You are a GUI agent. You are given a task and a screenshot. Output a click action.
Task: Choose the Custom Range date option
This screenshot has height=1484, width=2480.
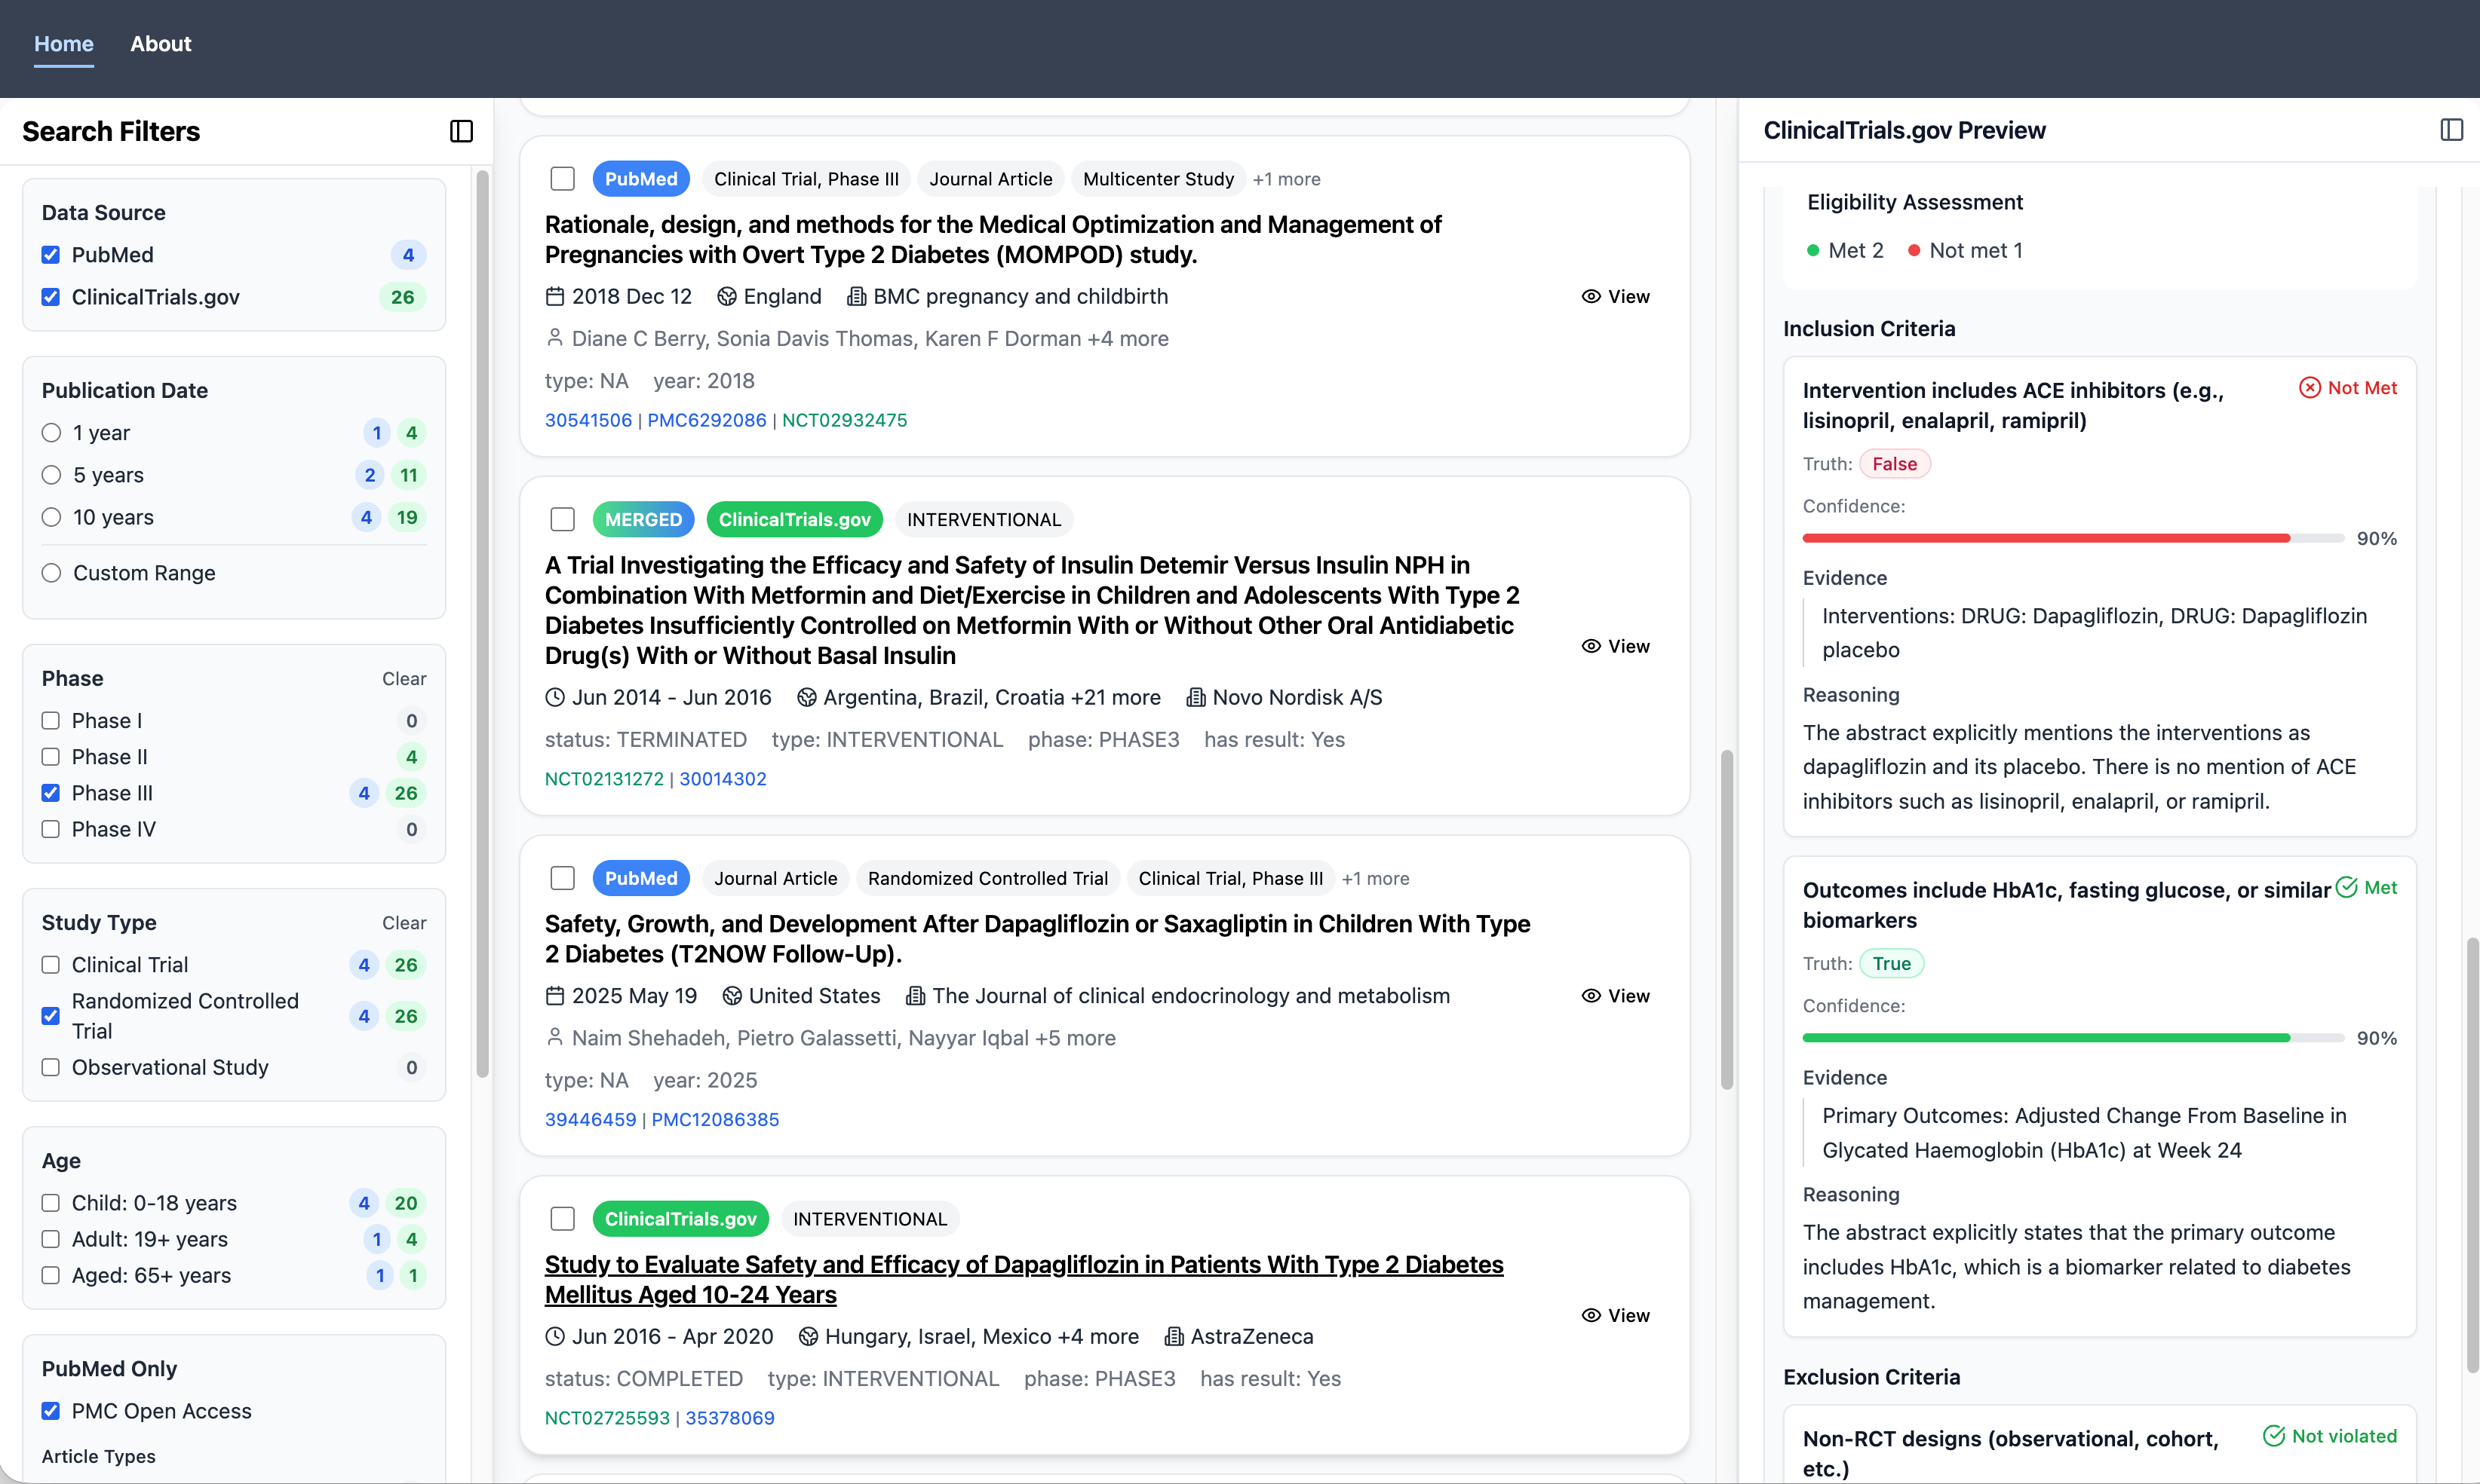point(52,573)
